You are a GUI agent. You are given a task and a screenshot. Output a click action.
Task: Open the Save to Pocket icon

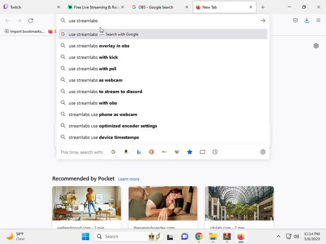point(295,20)
